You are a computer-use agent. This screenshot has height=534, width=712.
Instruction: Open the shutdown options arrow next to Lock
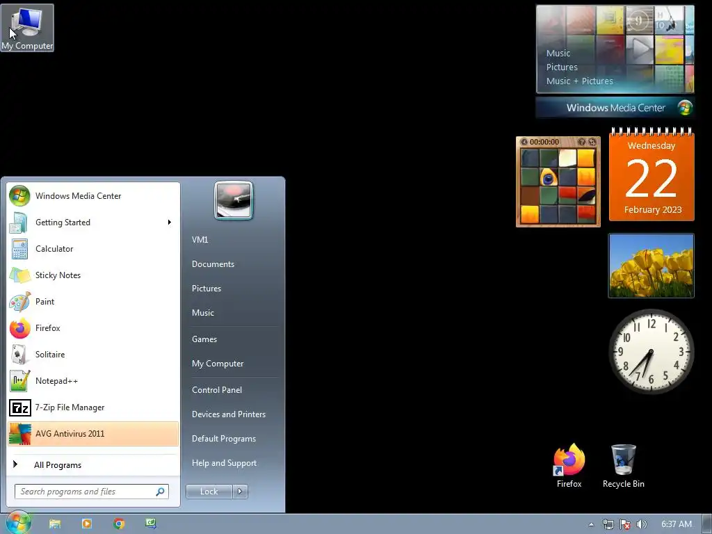click(240, 492)
